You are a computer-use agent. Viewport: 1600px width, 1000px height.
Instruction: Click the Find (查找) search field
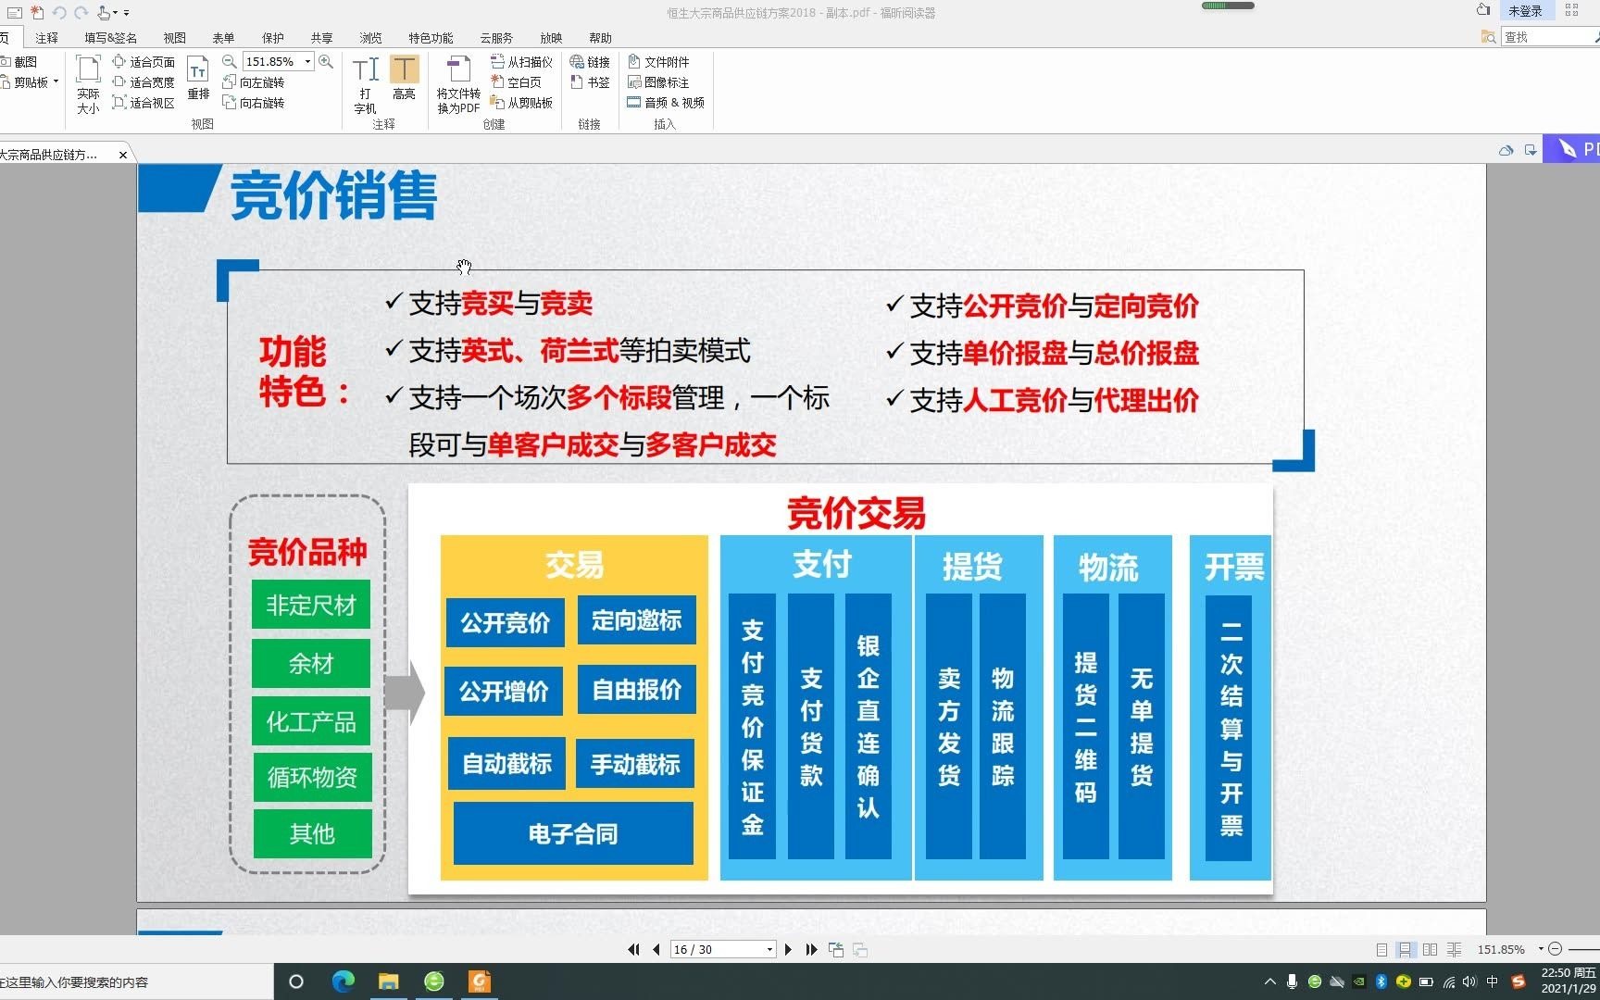point(1549,37)
